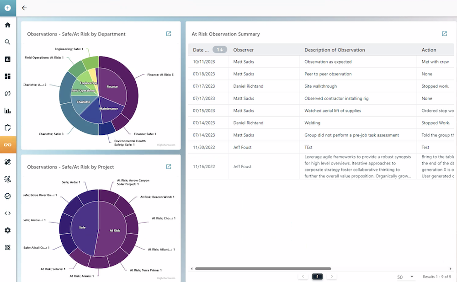Click the table's horizontal scrollbar thumb
Screen dimensions: 457x282
[x=263, y=269]
